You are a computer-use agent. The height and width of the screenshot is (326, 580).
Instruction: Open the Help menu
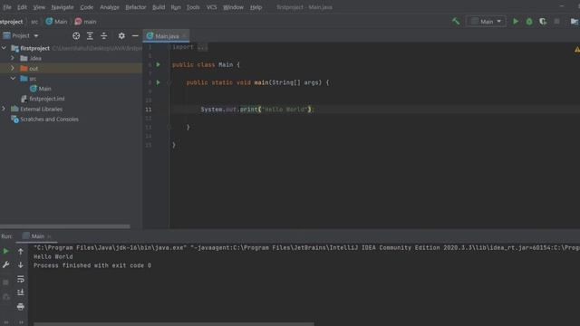pos(256,7)
